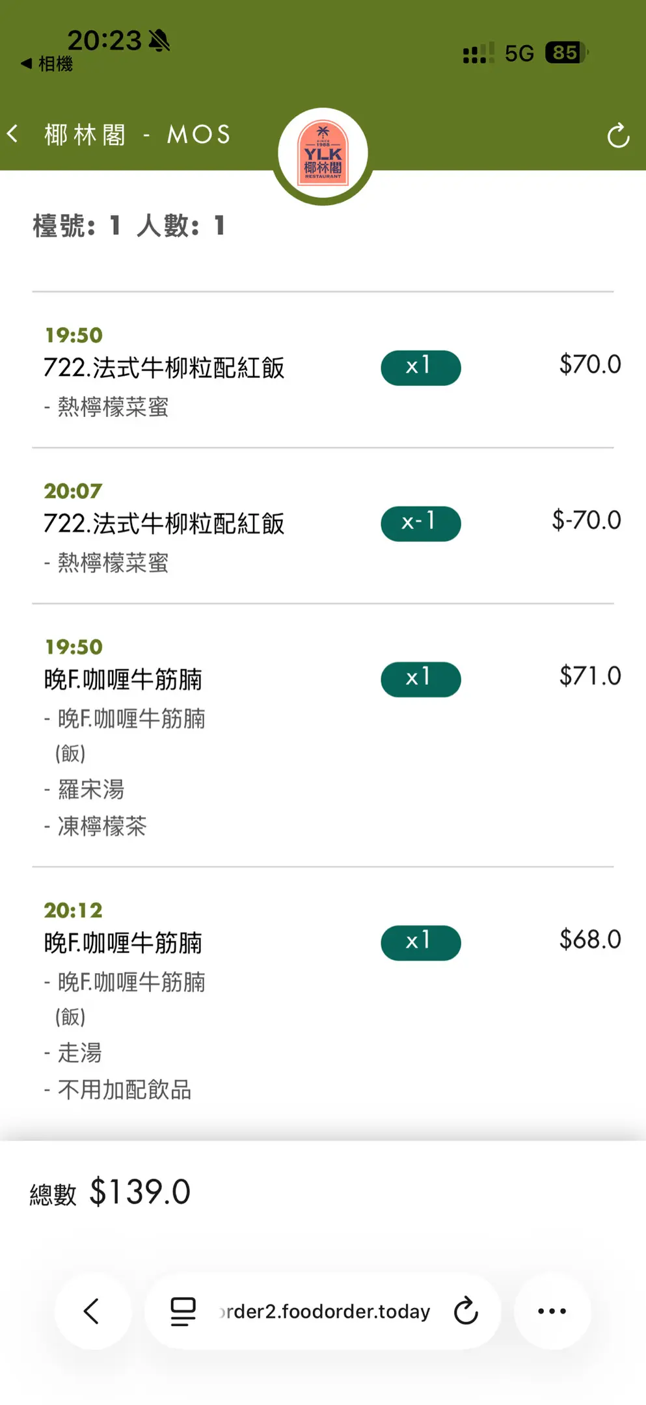Image resolution: width=646 pixels, height=1405 pixels.
Task: Tap the order2.foodorder.today address field
Action: pyautogui.click(x=325, y=1311)
